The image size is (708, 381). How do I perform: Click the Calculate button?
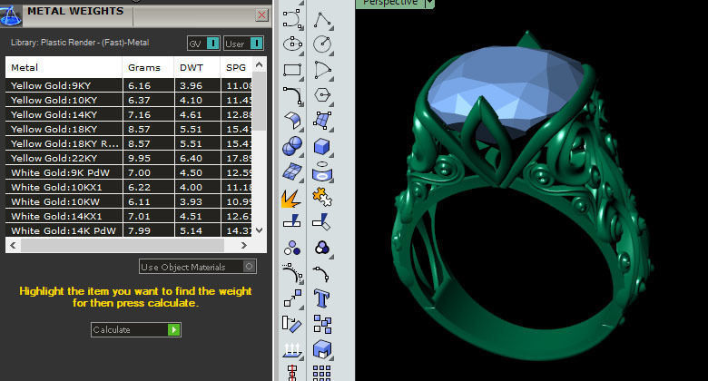[x=136, y=329]
